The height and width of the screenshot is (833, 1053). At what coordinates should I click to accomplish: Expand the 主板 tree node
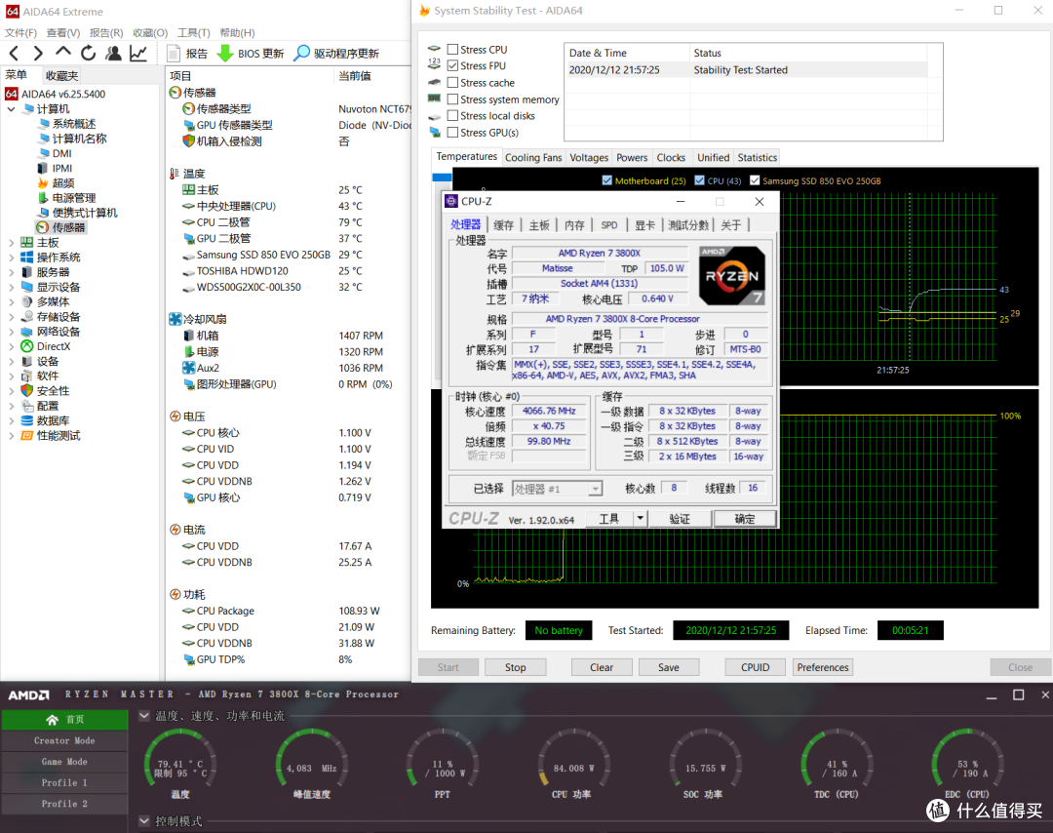click(x=12, y=243)
